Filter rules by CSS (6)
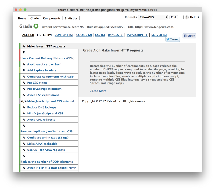The image size is (215, 190). 100,35
